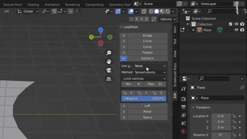The width and height of the screenshot is (247, 139).
Task: Open Use grease pencil None dropdown
Action: [x=150, y=66]
